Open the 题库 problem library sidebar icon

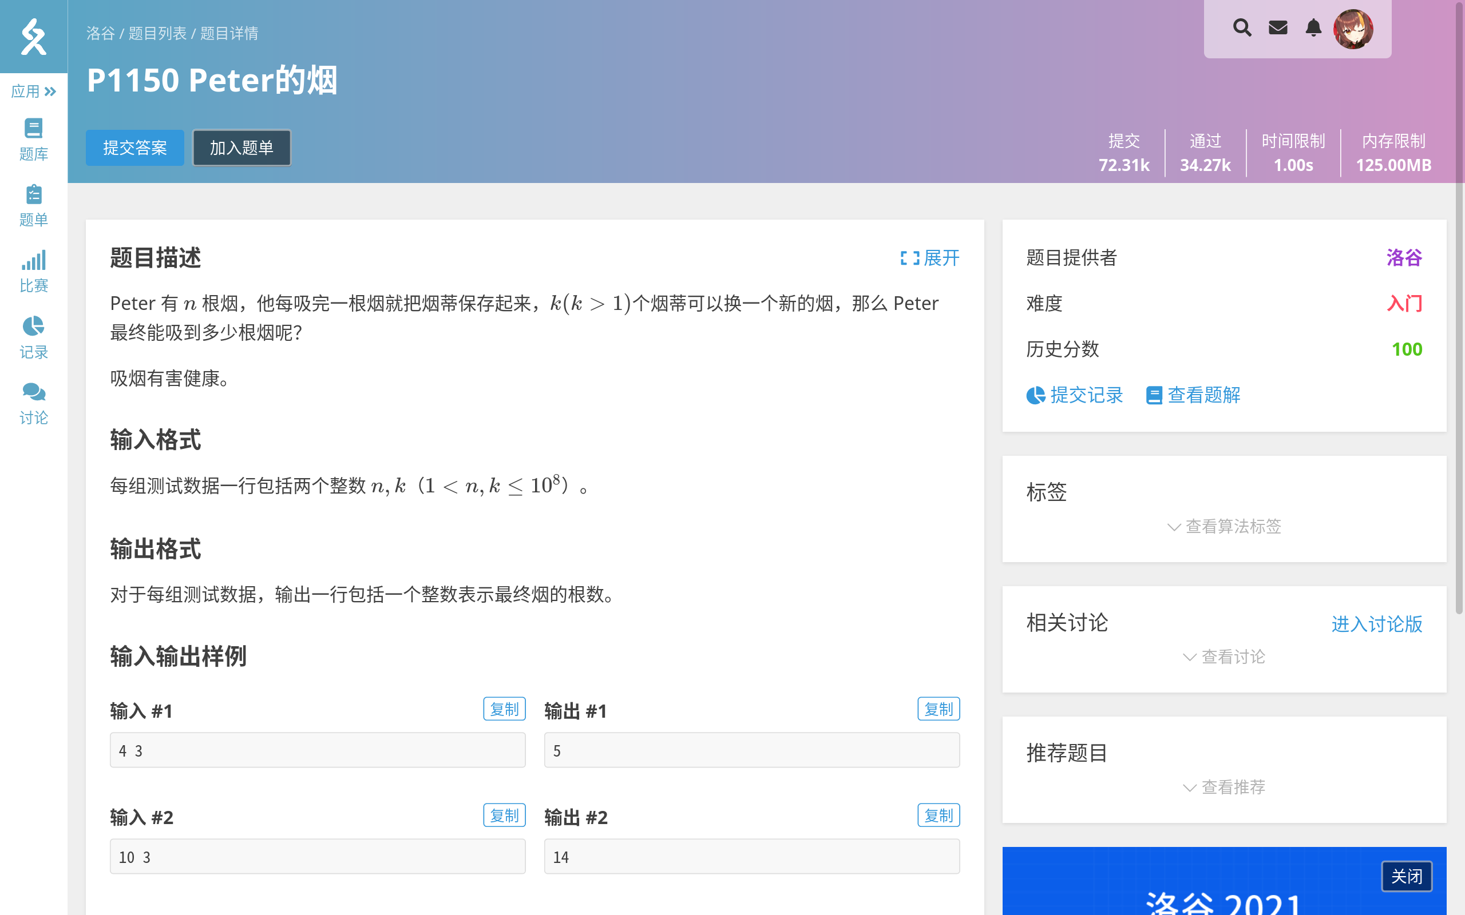point(33,138)
